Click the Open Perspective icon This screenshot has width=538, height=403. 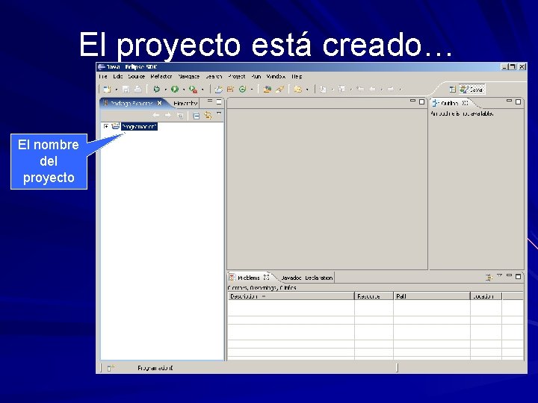coord(453,90)
